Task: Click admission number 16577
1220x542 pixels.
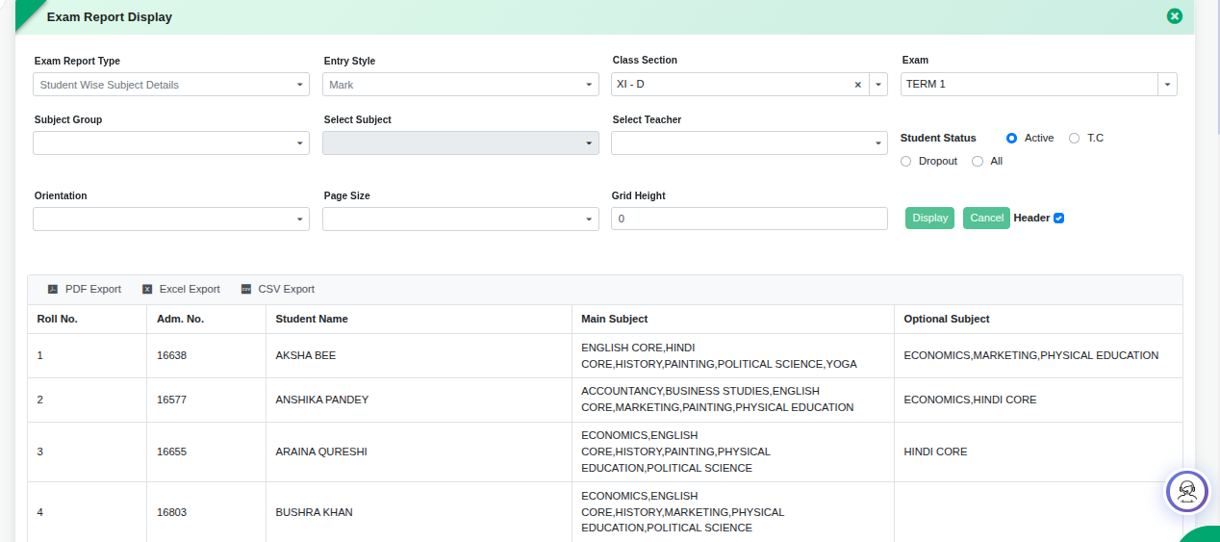Action: point(172,400)
